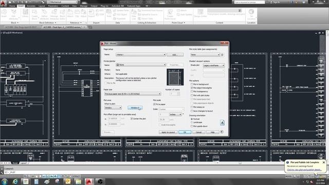Enable Plot stamp on checkbox

pos(192,107)
